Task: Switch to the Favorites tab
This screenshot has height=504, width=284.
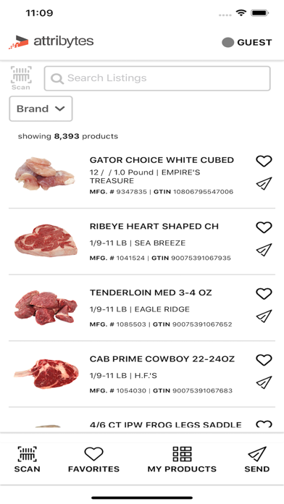Action: pyautogui.click(x=93, y=460)
